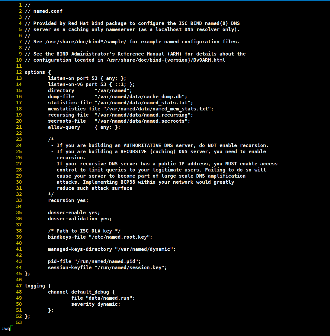This screenshot has height=336, width=330.
Task: Click the '/* Path to ISC DLV key */' comment
Action: pyautogui.click(x=84, y=231)
